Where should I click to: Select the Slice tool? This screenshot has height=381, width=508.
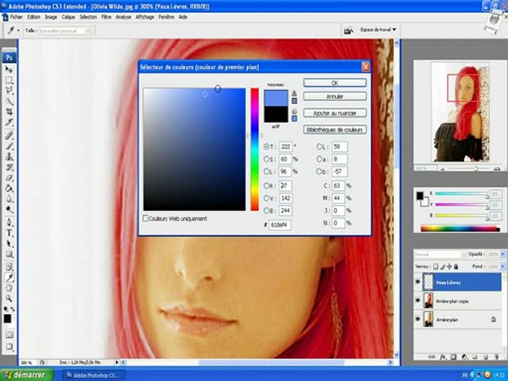coord(9,123)
